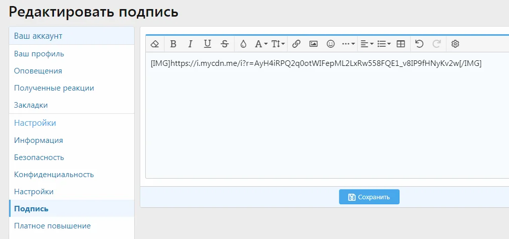
Task: Open Ваш профиль in sidebar
Action: click(x=72, y=54)
